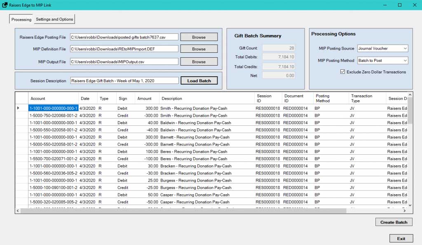Click the app icon in title bar
The width and height of the screenshot is (422, 245).
5,5
